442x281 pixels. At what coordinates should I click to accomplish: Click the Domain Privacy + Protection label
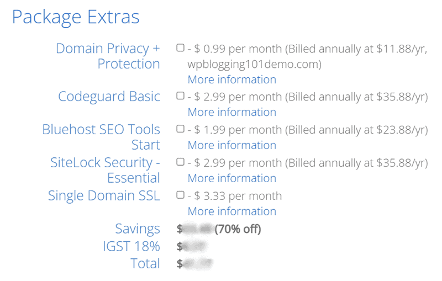(x=108, y=56)
